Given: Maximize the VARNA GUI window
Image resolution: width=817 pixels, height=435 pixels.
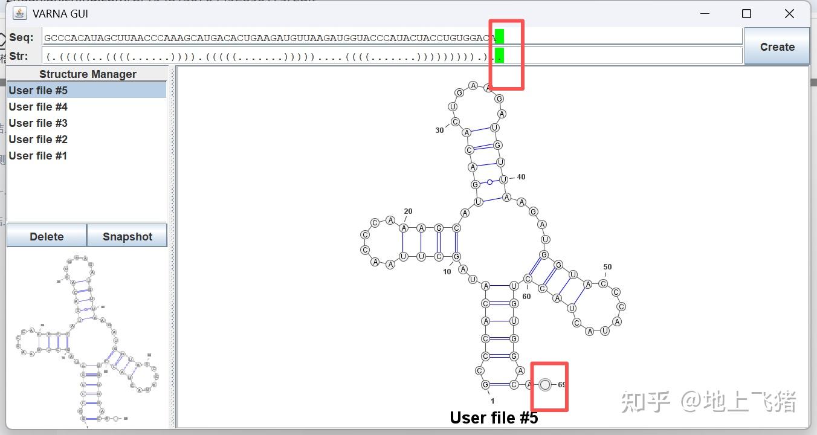Looking at the screenshot, I should click(746, 13).
